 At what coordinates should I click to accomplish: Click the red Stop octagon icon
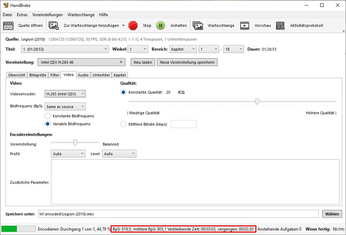tap(133, 25)
